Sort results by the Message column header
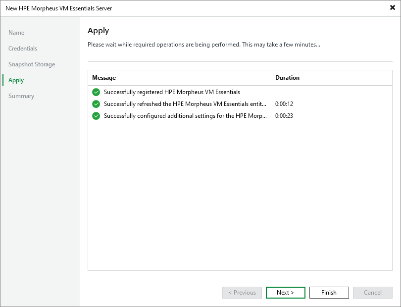 [x=103, y=78]
